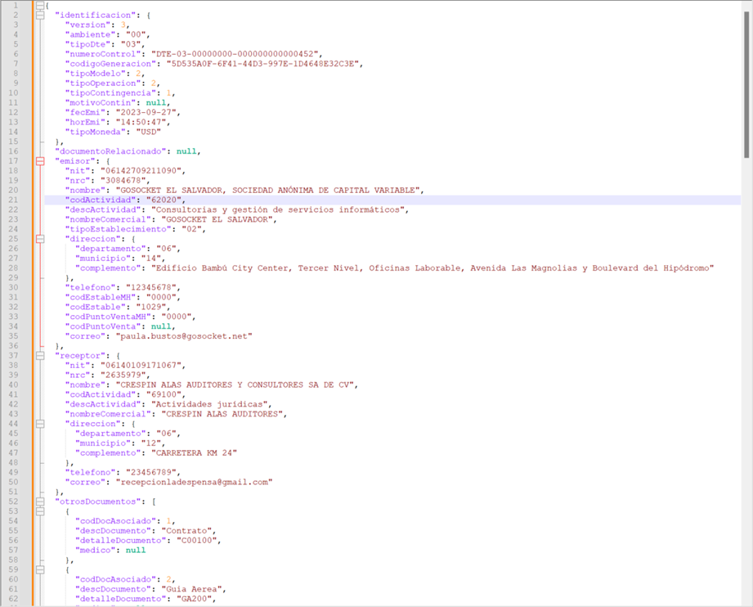This screenshot has height=607, width=753.
Task: Click the complemento value "CARRETERA KM 24"
Action: click(194, 453)
